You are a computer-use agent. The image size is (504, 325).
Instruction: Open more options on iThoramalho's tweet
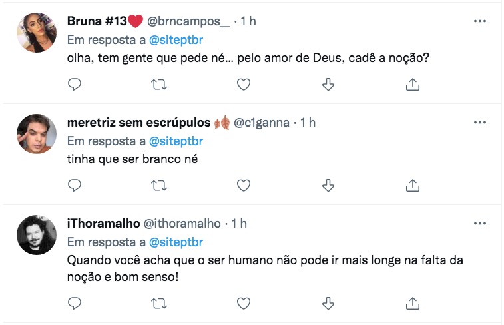(479, 222)
